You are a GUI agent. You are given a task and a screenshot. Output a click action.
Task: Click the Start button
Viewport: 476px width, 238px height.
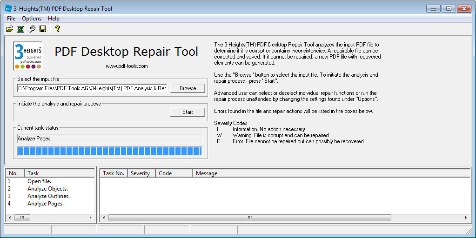click(x=188, y=112)
